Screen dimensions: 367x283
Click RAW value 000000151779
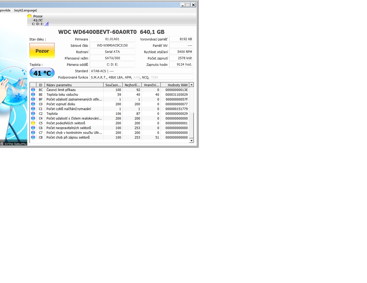tap(177, 109)
